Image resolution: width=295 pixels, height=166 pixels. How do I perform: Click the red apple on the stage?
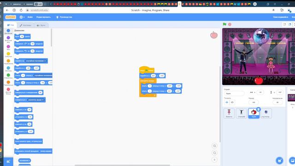(259, 80)
